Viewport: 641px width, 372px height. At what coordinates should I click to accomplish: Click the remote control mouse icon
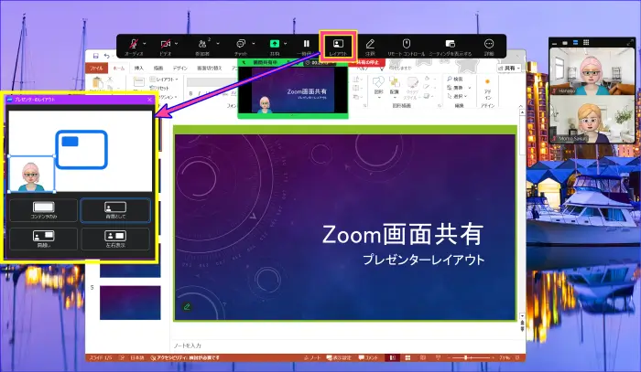pos(406,44)
